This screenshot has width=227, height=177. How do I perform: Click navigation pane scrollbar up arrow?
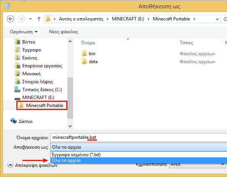click(70, 42)
